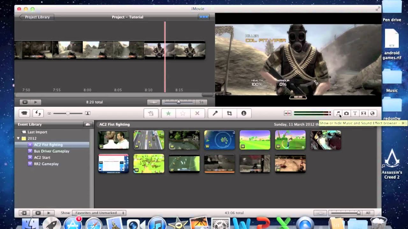Swap events and projects areas
The image size is (408, 229).
(38, 113)
